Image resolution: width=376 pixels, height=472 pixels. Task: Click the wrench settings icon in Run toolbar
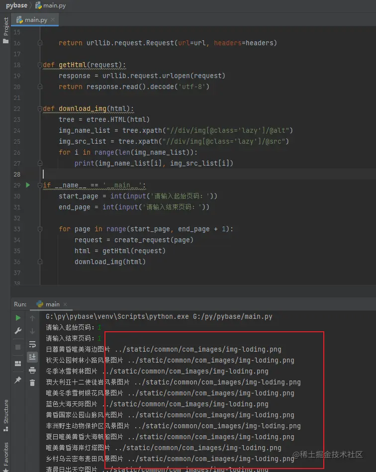18,331
